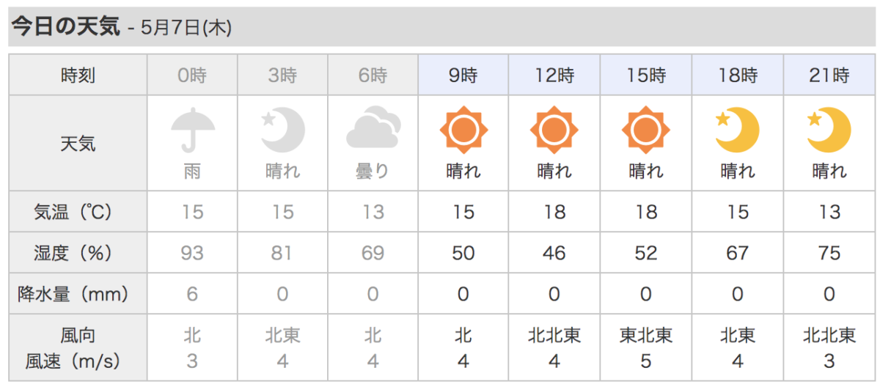This screenshot has width=880, height=387.
Task: Click the rain umbrella icon at 0時
Action: coord(192,130)
